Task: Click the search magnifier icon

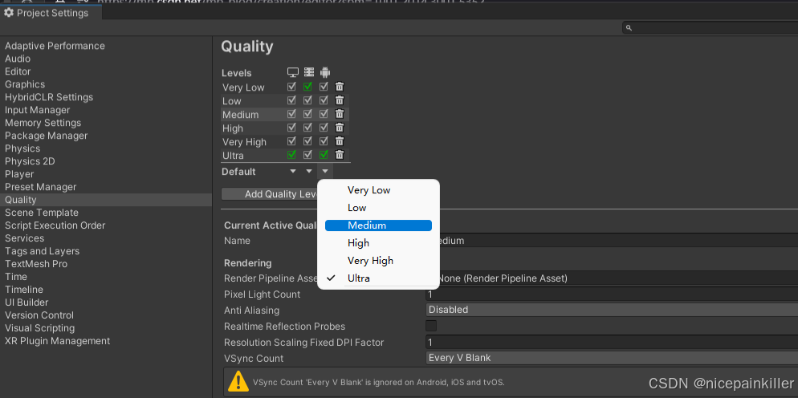Action: coord(629,28)
